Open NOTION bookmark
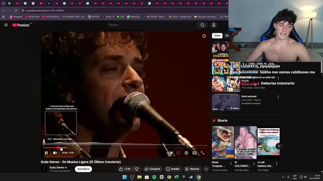323x181 pixels. (94, 17)
